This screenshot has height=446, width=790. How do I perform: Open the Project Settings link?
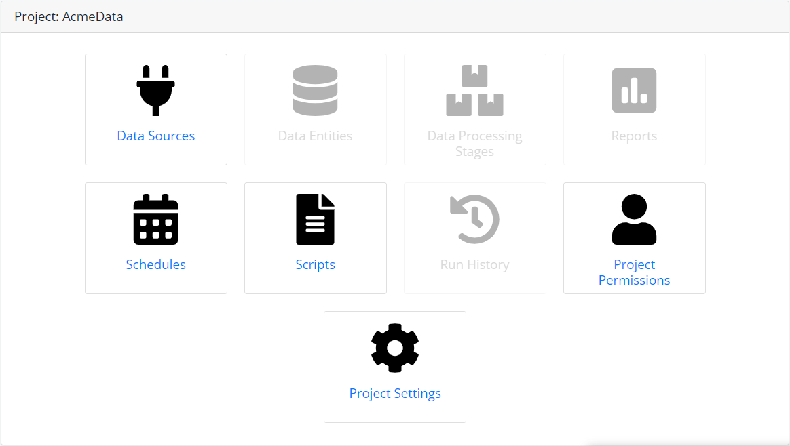[x=395, y=394]
